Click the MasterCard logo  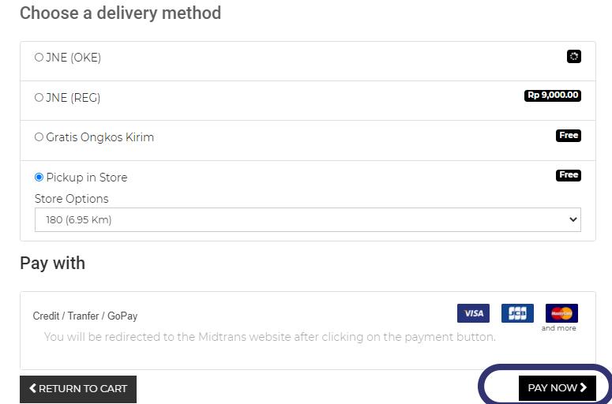point(561,313)
